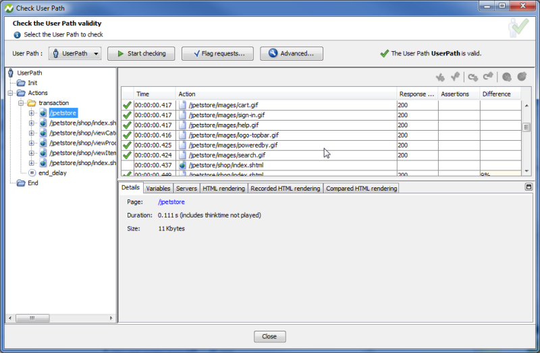540x353 pixels.
Task: Open the User Path dropdown selector
Action: pyautogui.click(x=75, y=53)
